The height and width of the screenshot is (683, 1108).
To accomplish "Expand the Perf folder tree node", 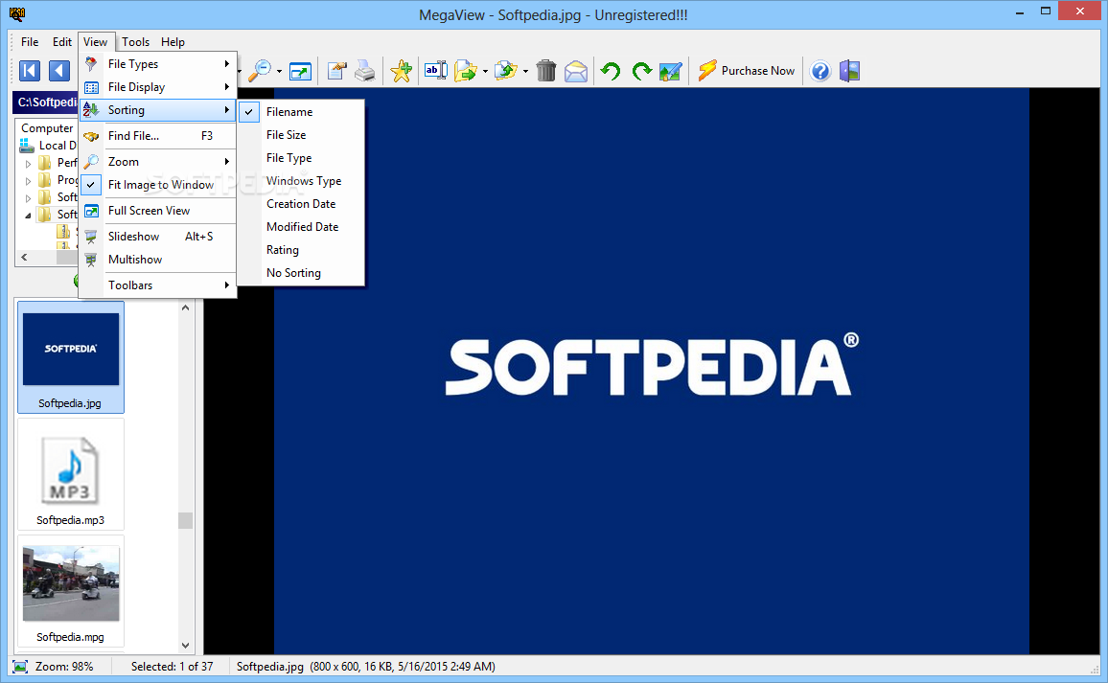I will click(x=28, y=163).
